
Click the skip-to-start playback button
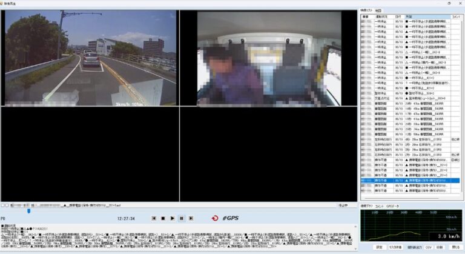(154, 218)
